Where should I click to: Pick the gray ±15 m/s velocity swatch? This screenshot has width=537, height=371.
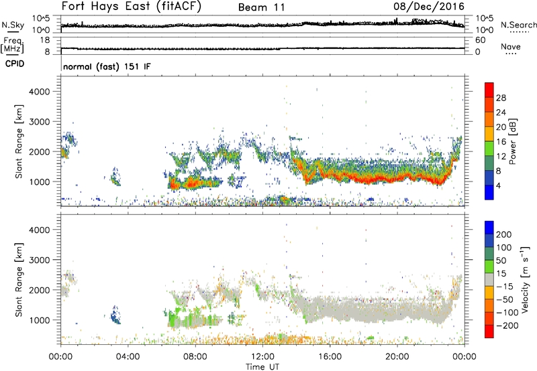click(x=489, y=280)
